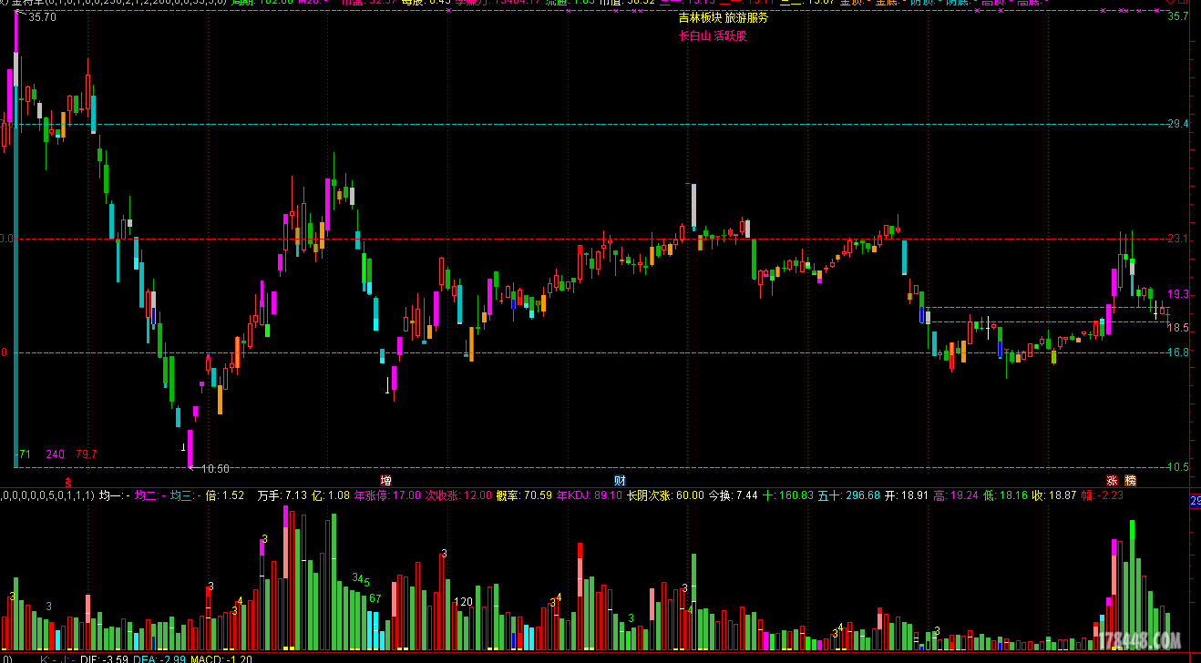Click the 23.1 price axis label
Image resolution: width=1201 pixels, height=663 pixels.
(x=1178, y=239)
